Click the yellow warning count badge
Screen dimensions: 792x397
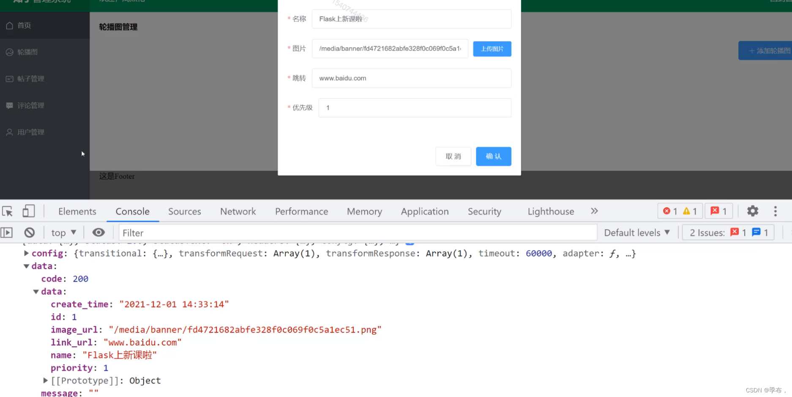[690, 211]
